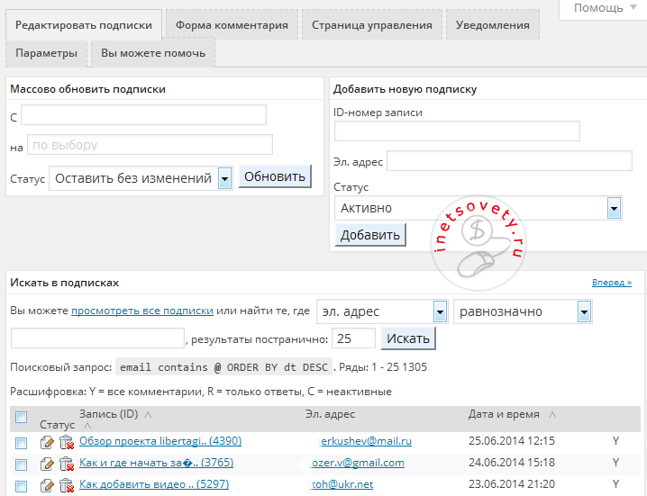The height and width of the screenshot is (496, 647).
Task: Open the Уведомления tab
Action: point(493,25)
